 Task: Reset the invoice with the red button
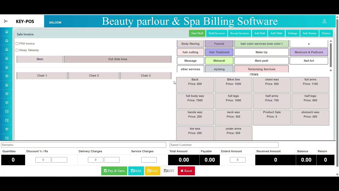point(186,171)
